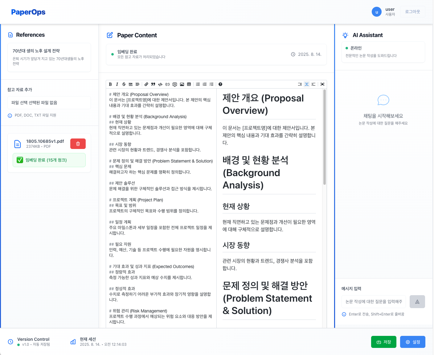The height and width of the screenshot is (355, 434).
Task: Insert a table into the editor
Action: point(189,84)
